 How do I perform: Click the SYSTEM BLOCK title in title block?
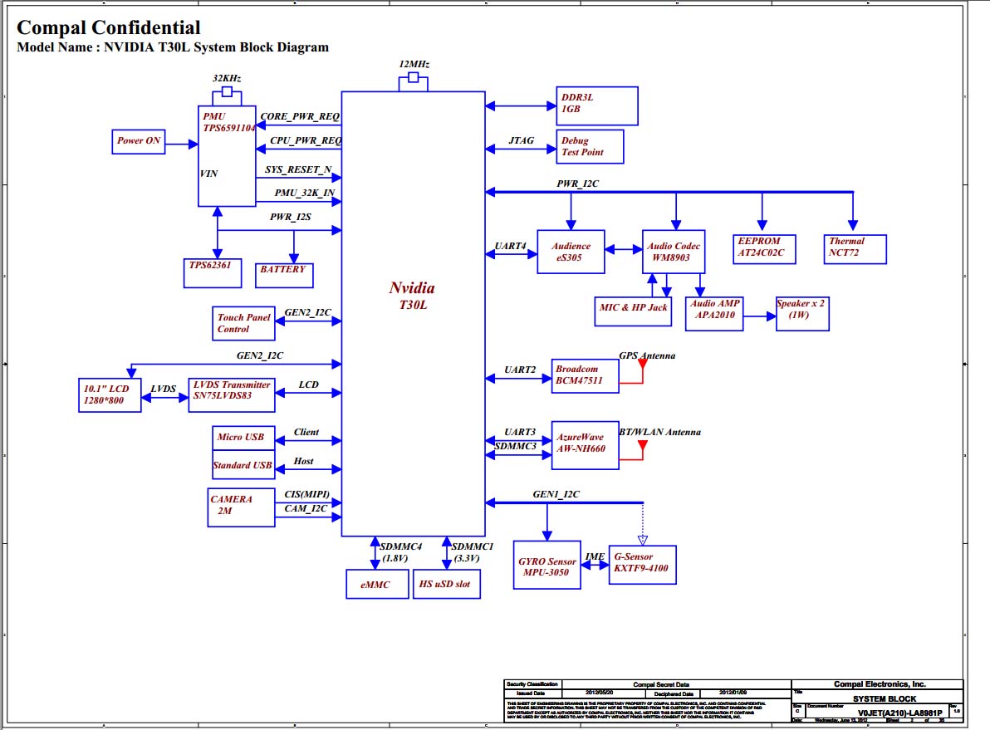pyautogui.click(x=885, y=698)
